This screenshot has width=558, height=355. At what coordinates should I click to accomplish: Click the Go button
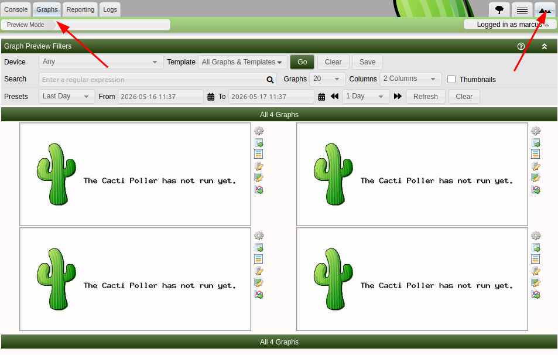(x=302, y=62)
